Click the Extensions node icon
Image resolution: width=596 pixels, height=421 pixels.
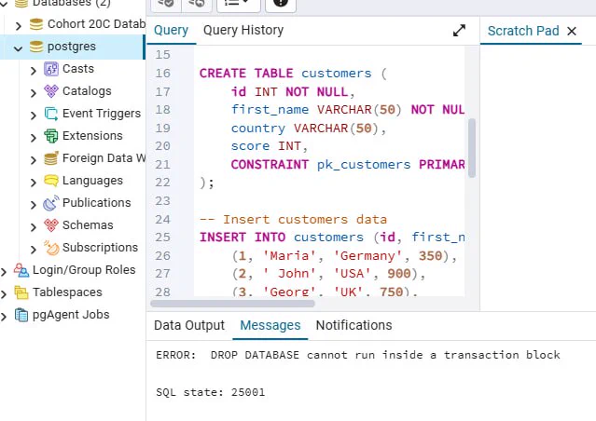pos(51,136)
